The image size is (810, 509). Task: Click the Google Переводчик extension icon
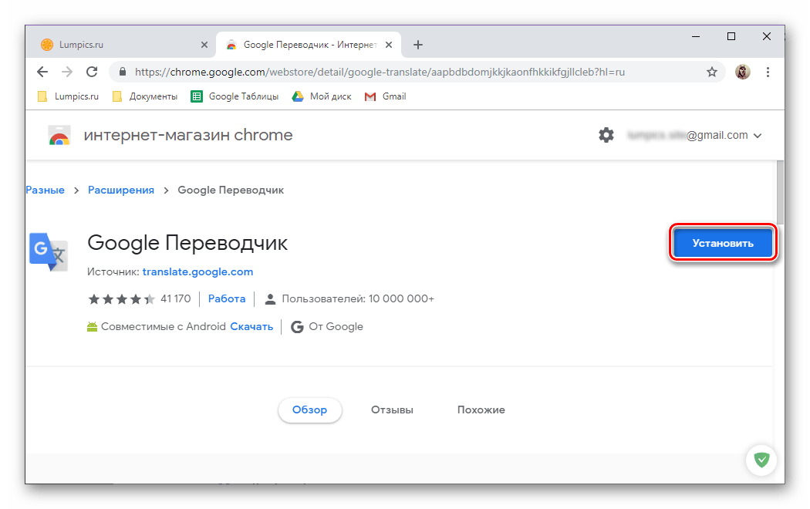(49, 252)
